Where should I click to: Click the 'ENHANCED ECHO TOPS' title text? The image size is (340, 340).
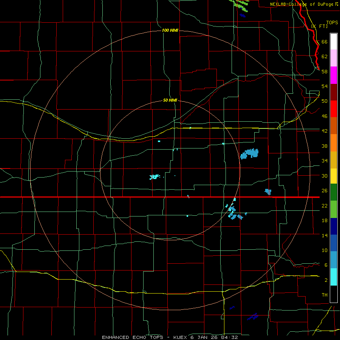pos(133,337)
